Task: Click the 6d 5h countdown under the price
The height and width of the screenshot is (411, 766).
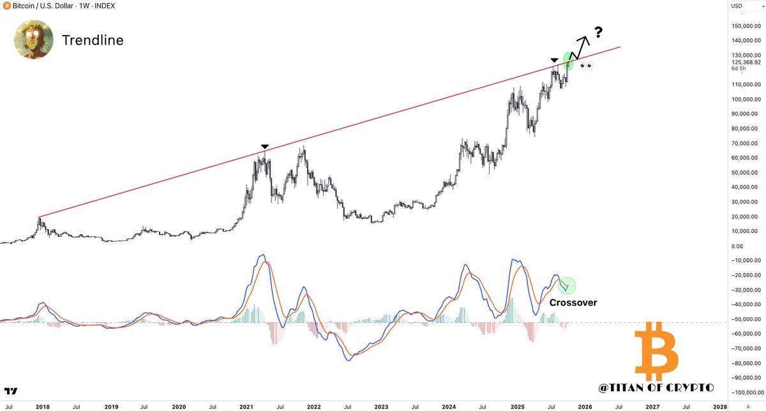Action: pyautogui.click(x=737, y=68)
